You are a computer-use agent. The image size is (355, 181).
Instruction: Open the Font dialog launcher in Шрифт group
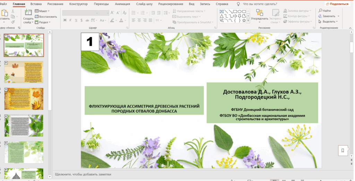pos(128,28)
